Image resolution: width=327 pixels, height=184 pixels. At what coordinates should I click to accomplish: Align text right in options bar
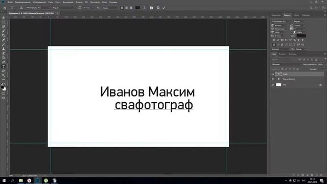point(131,8)
